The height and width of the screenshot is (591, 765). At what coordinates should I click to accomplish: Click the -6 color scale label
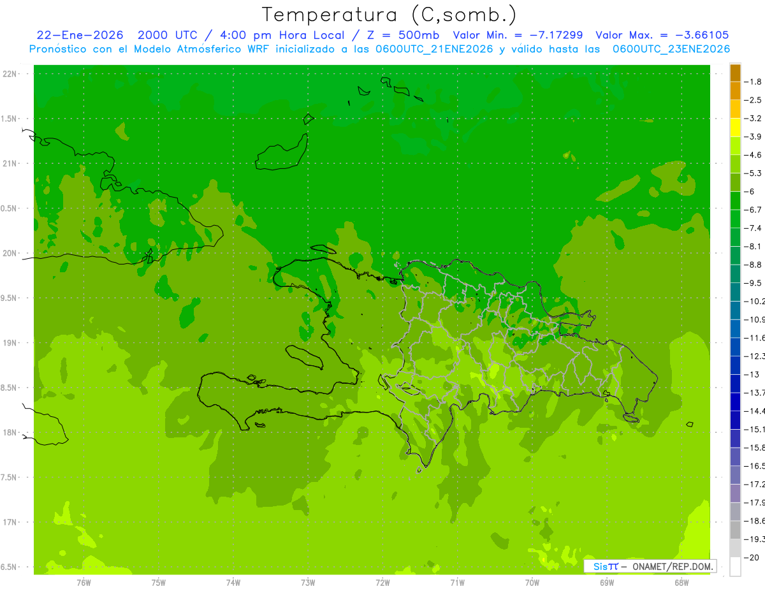pos(751,191)
